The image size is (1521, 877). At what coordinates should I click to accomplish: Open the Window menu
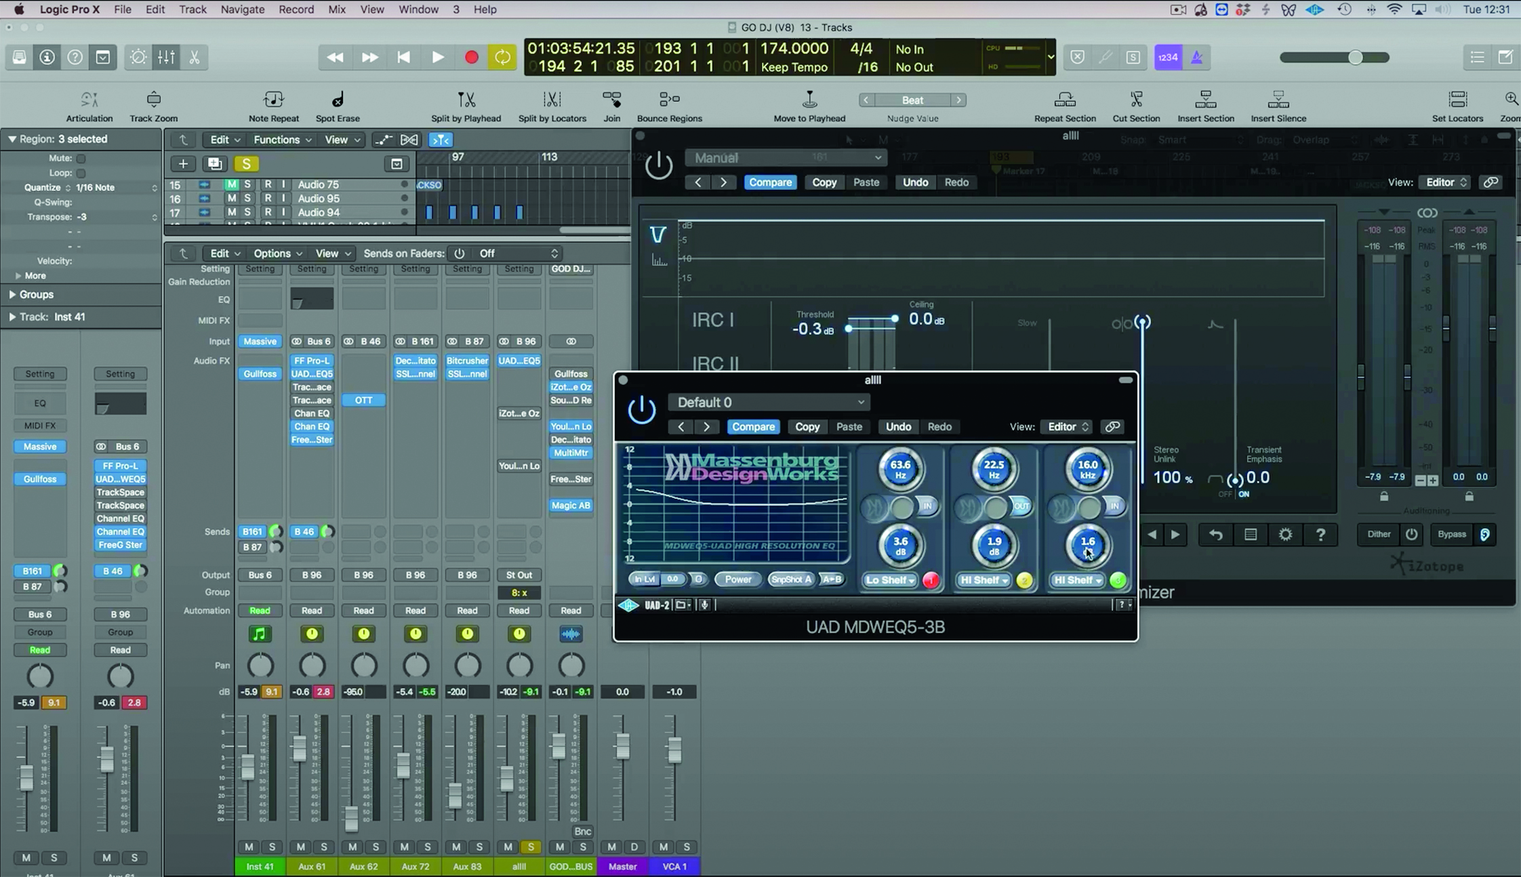pos(418,9)
